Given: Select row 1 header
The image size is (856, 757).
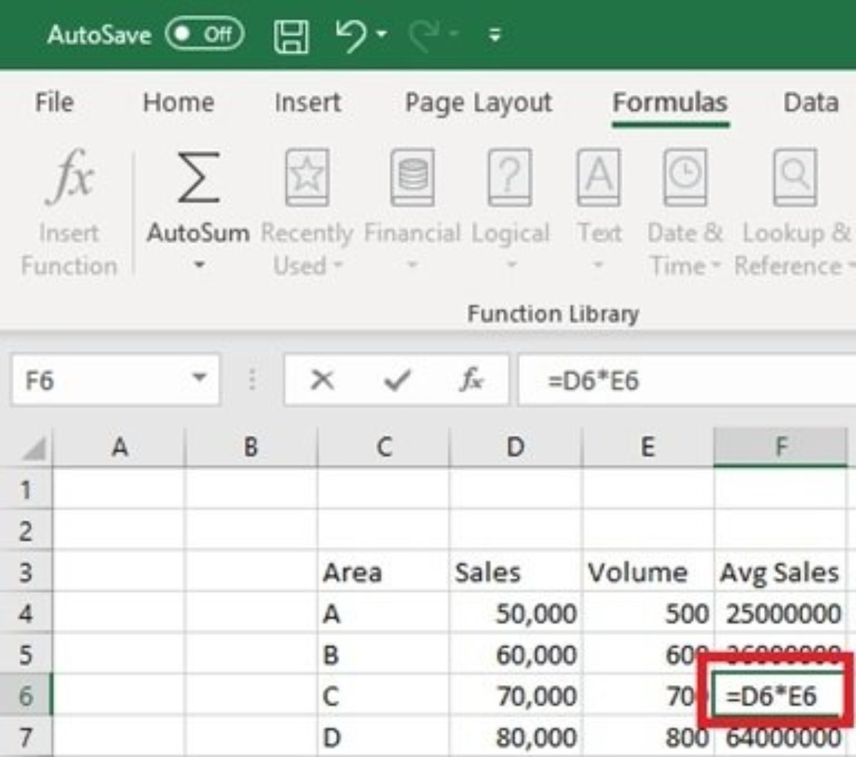Looking at the screenshot, I should point(26,490).
